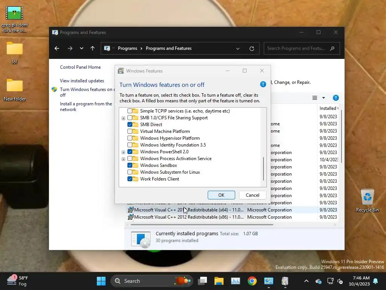Check SMB 1.0/CIFS File Sharing Support checkbox
This screenshot has height=290, width=386.
tap(130, 118)
